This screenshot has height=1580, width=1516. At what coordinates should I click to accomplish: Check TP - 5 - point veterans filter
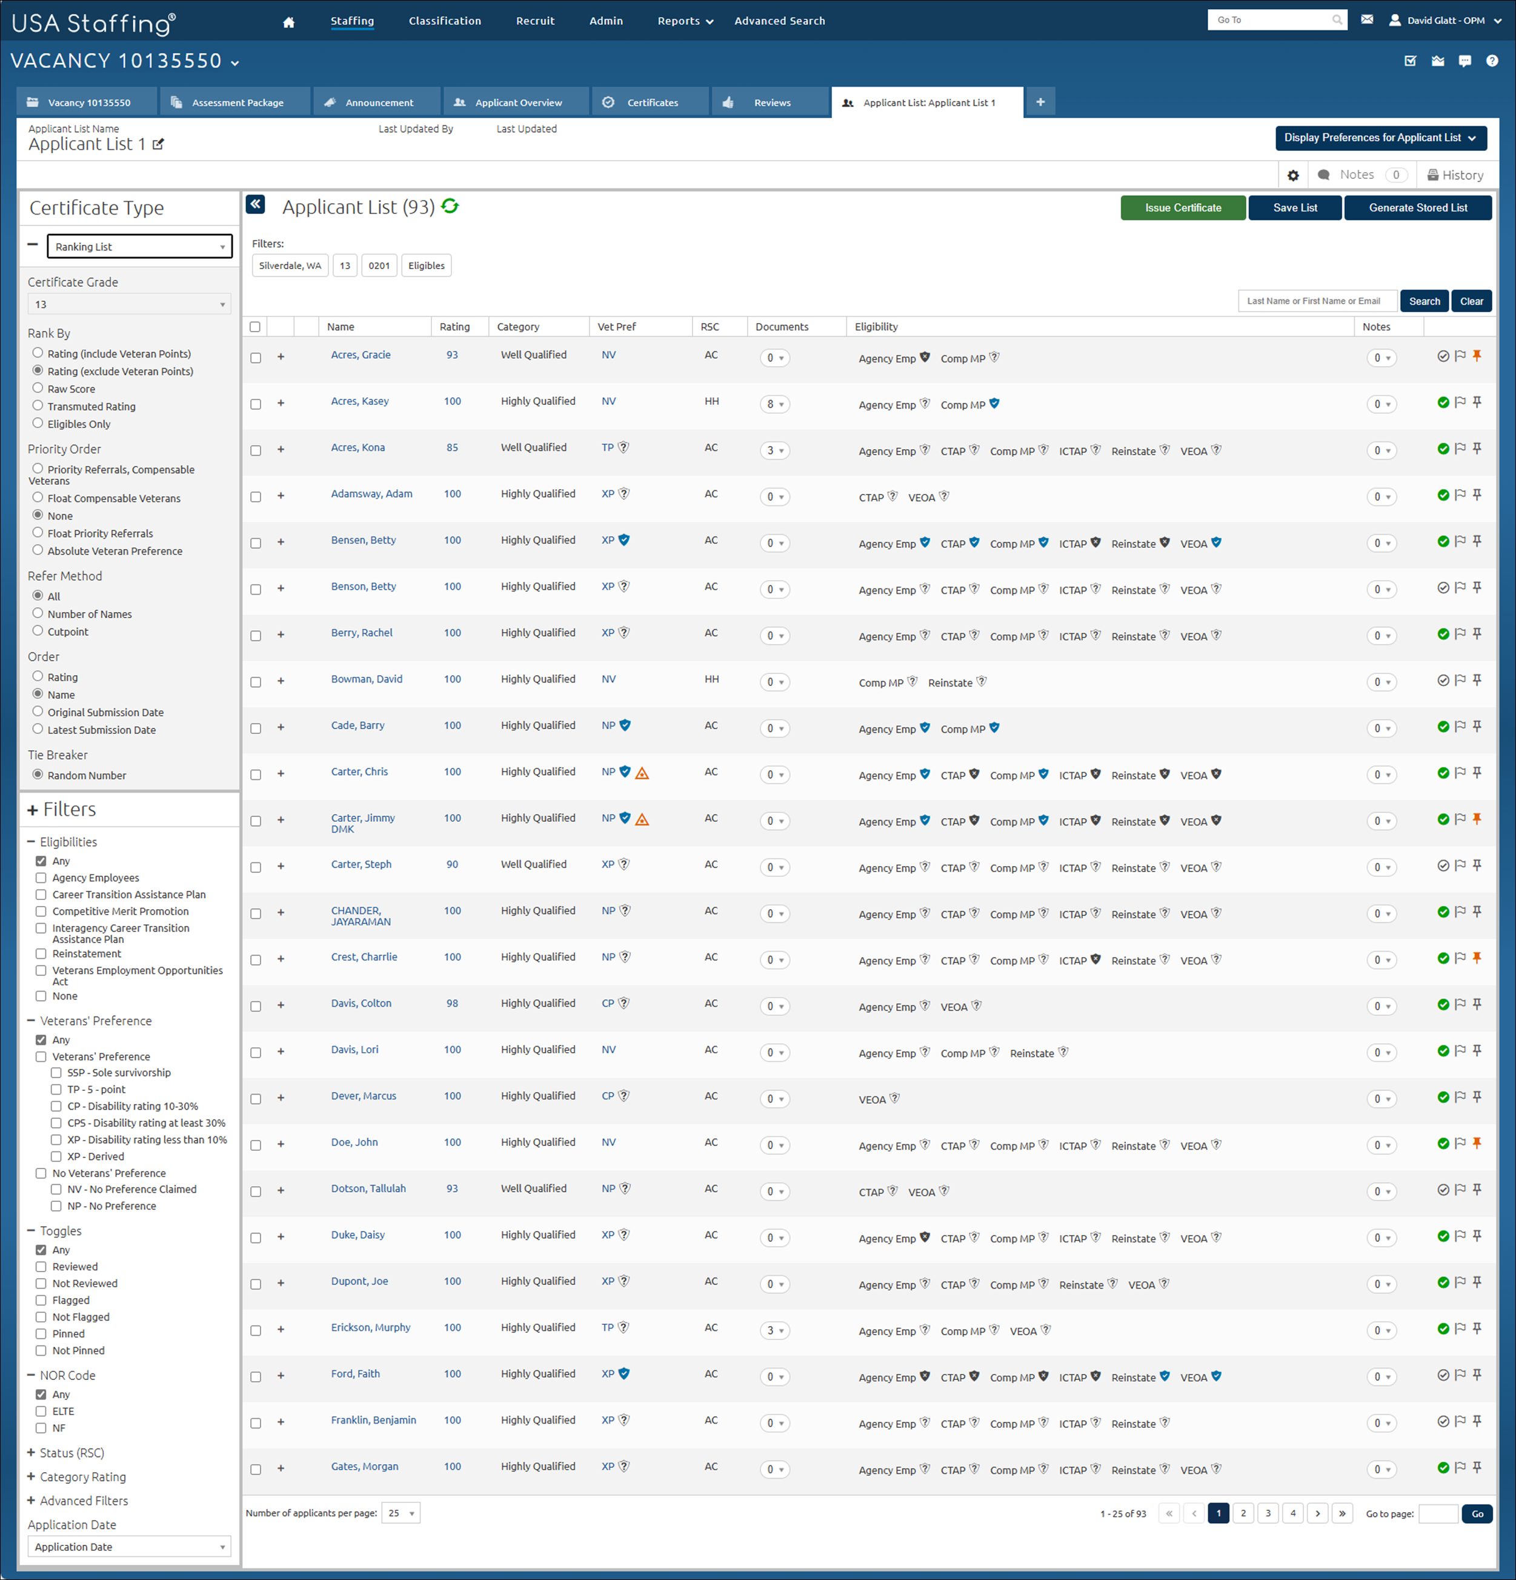[x=56, y=1090]
